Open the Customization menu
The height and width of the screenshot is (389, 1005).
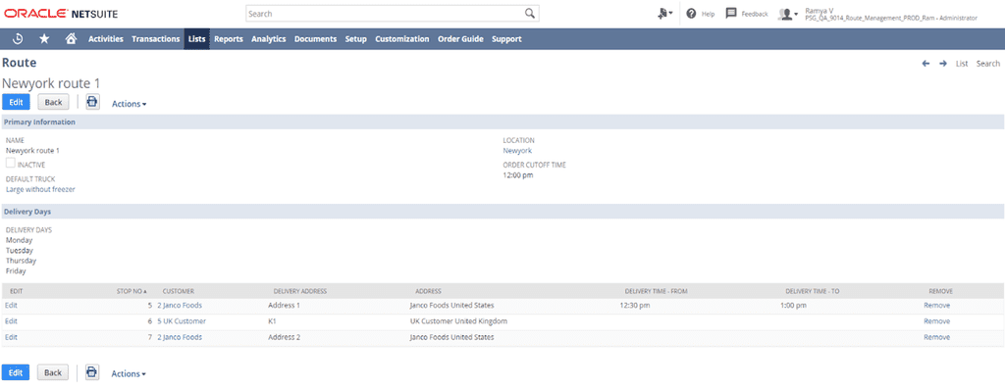[401, 39]
